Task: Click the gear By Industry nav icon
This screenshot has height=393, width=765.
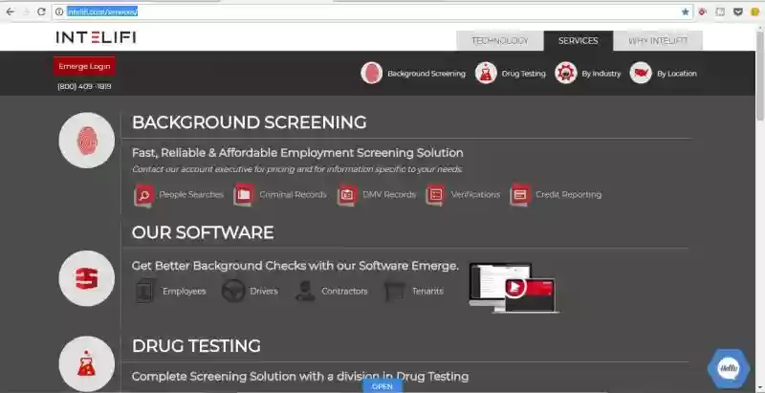Action: click(x=566, y=73)
